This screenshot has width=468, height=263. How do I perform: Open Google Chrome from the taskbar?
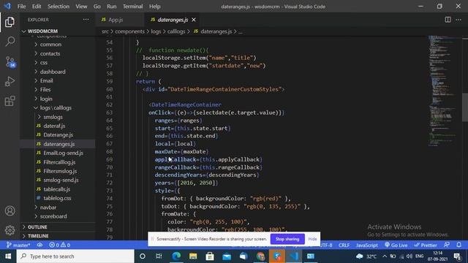(x=260, y=256)
